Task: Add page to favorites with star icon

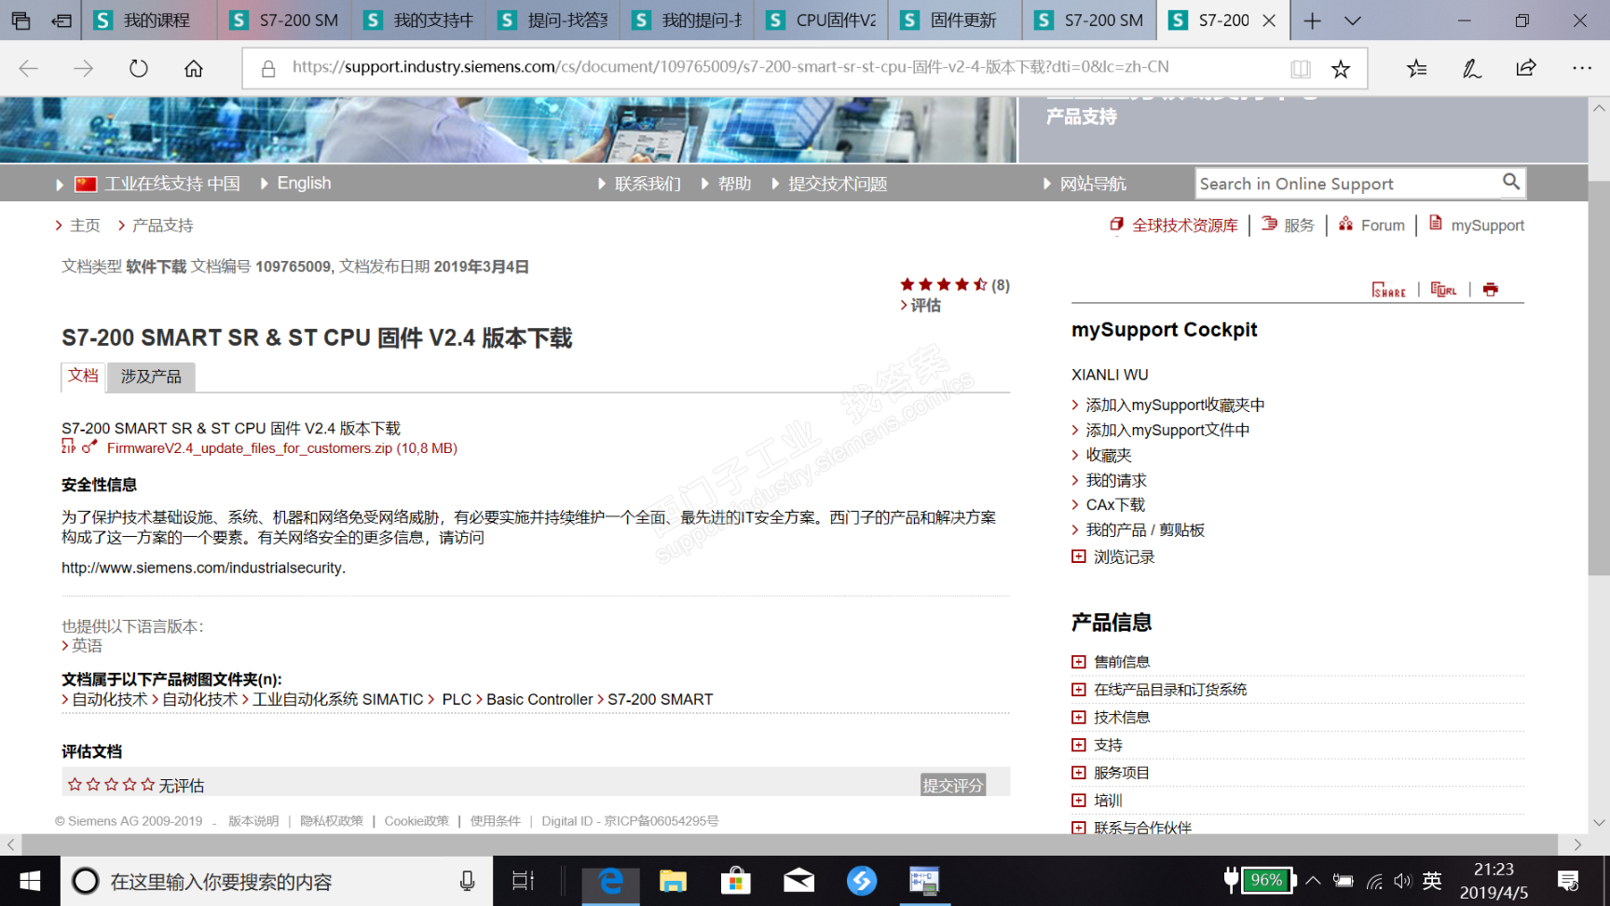Action: tap(1341, 69)
